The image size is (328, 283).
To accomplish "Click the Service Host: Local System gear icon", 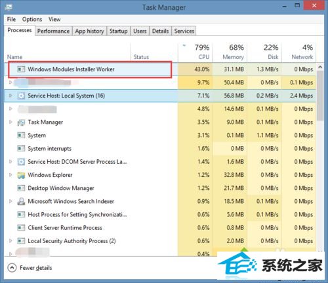I will pyautogui.click(x=21, y=96).
